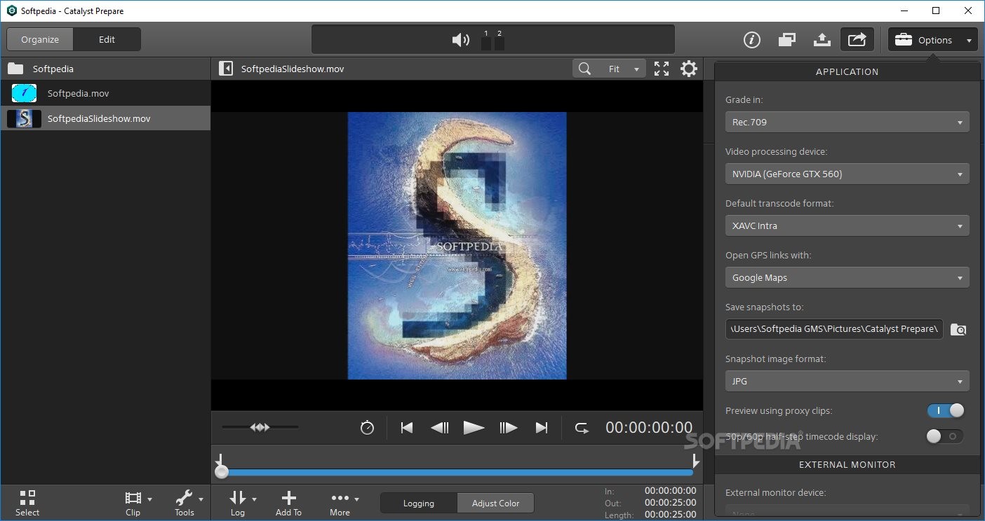Select the Adjust Color tab
The image size is (985, 521).
coord(495,503)
